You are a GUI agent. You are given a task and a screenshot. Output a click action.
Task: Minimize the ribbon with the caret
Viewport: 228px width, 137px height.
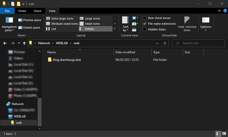coord(219,11)
